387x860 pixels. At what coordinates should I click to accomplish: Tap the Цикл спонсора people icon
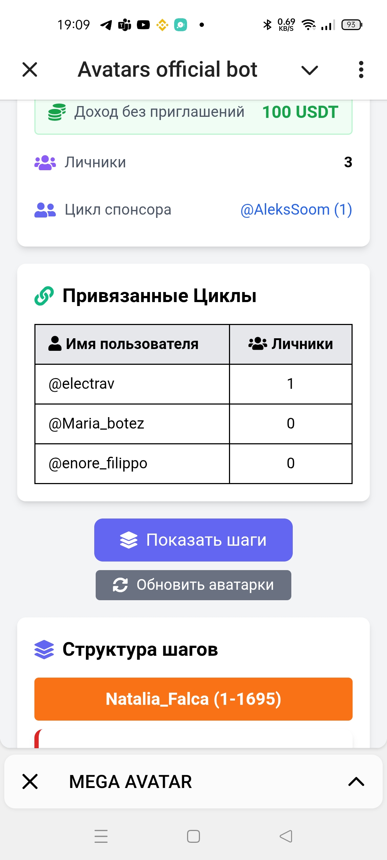(45, 210)
